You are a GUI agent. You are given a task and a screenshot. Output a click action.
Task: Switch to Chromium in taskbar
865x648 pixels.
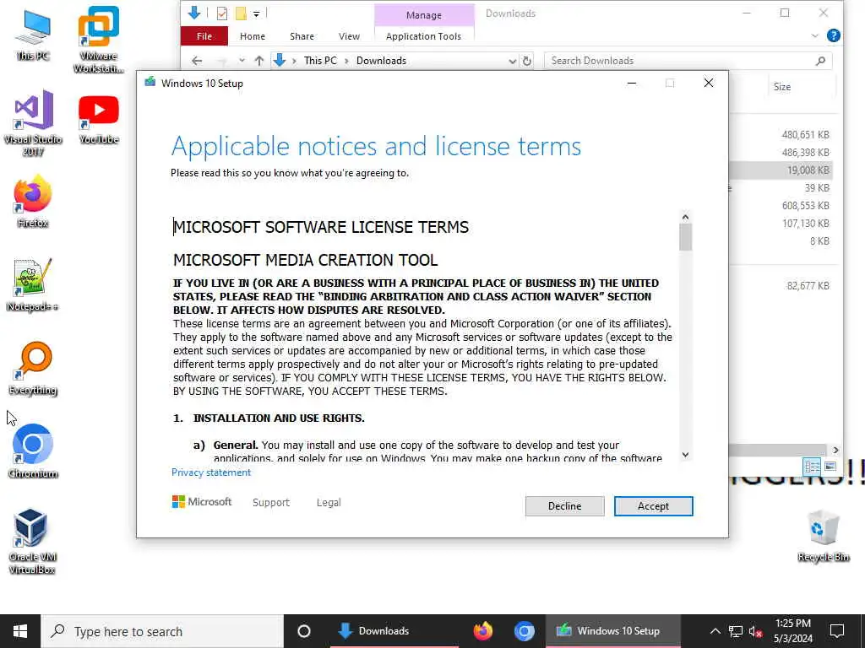point(524,631)
